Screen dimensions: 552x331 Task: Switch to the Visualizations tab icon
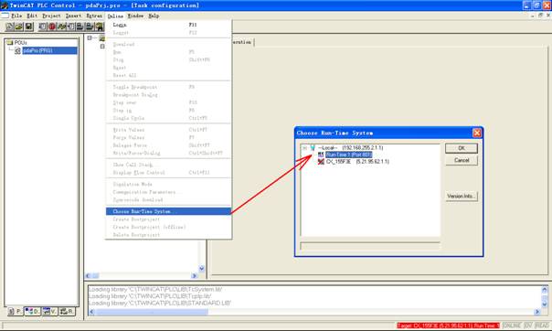click(49, 311)
